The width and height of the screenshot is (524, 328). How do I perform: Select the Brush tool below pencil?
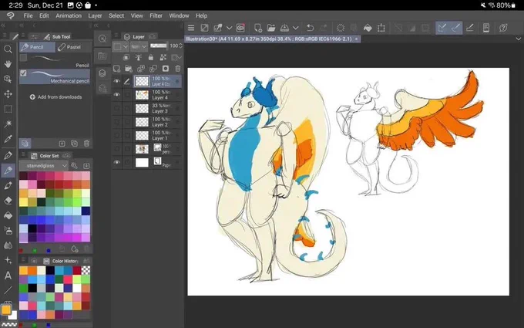(x=8, y=185)
